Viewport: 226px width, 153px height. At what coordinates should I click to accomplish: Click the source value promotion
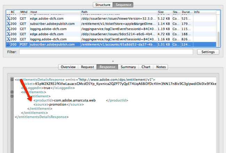pyautogui.click(x=58, y=105)
